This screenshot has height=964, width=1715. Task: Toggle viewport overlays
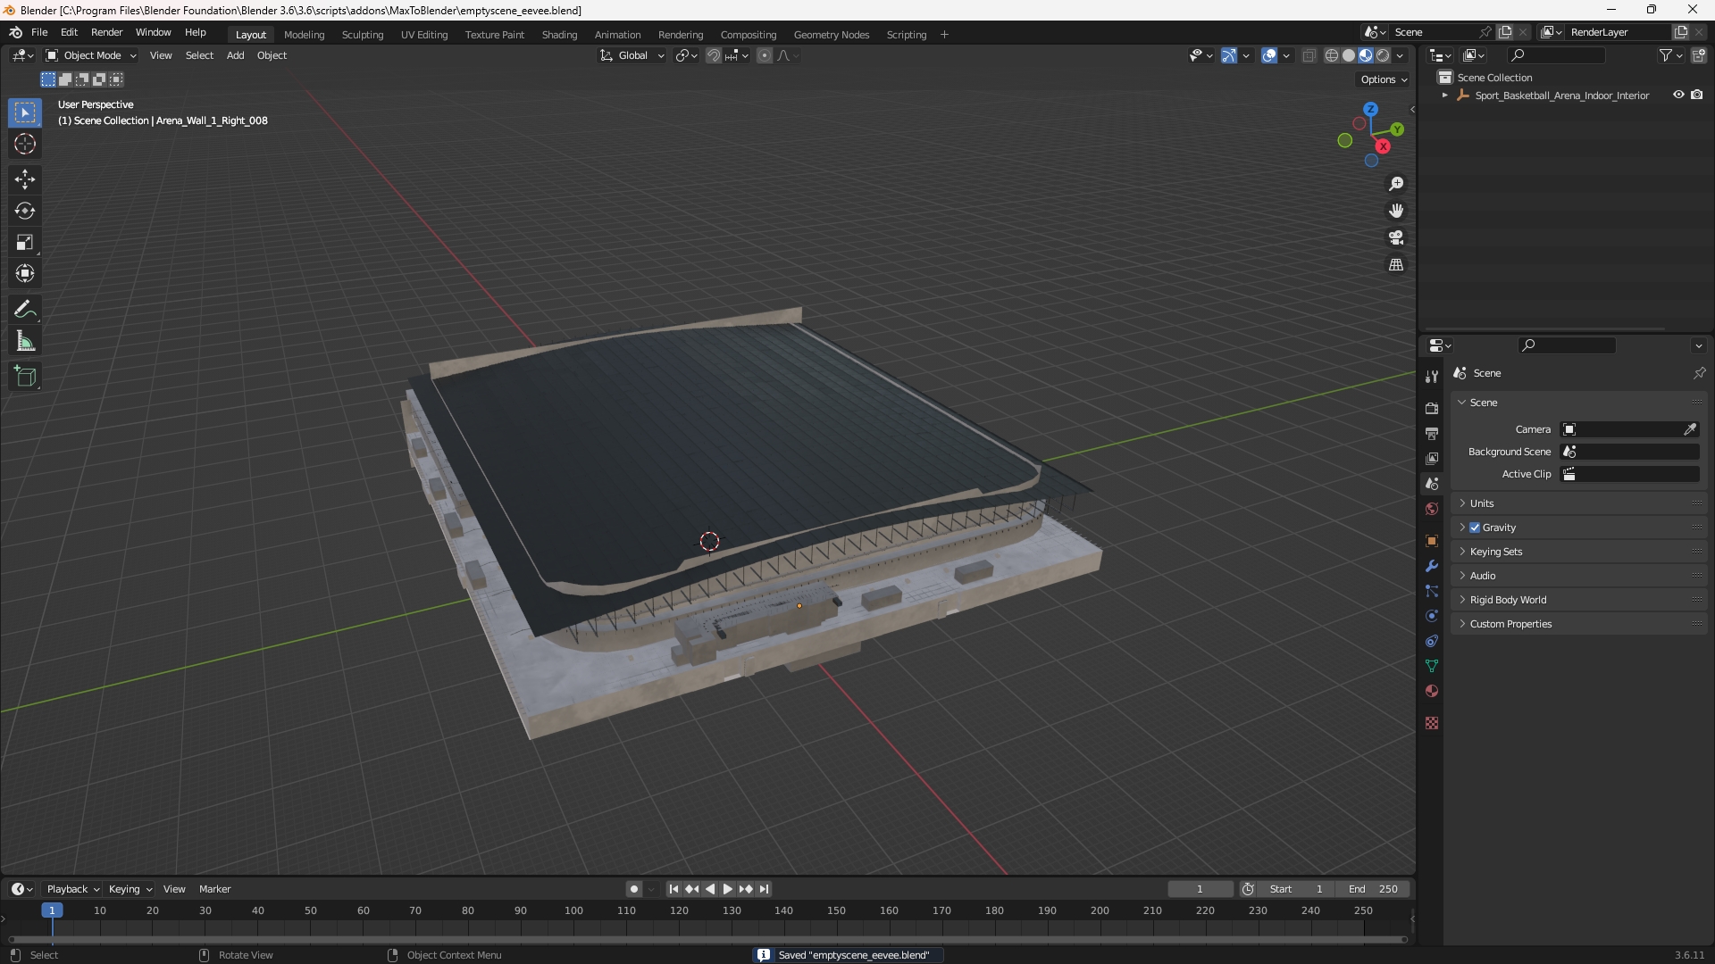pyautogui.click(x=1269, y=55)
